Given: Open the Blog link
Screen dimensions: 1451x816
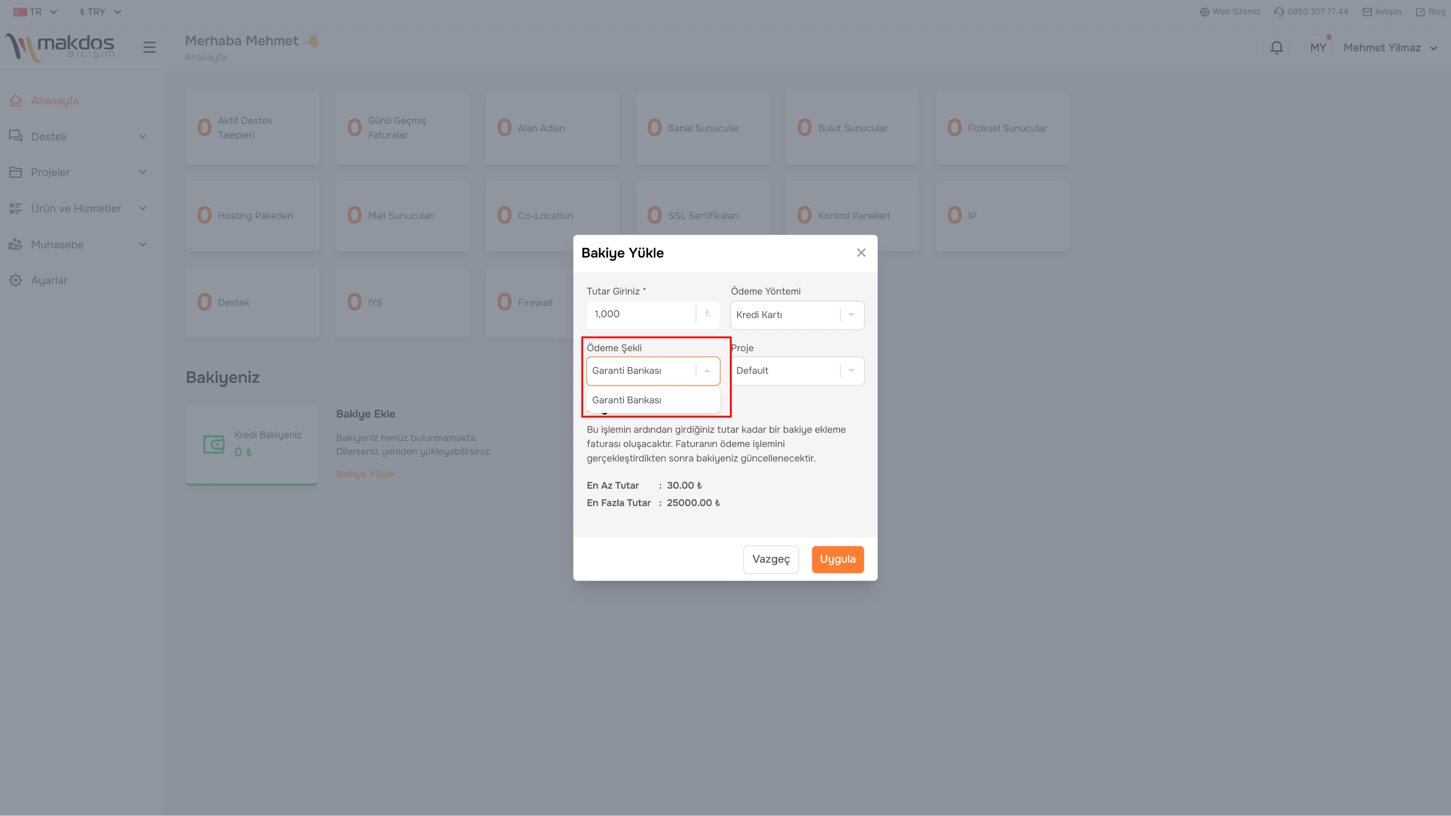Looking at the screenshot, I should [x=1431, y=12].
